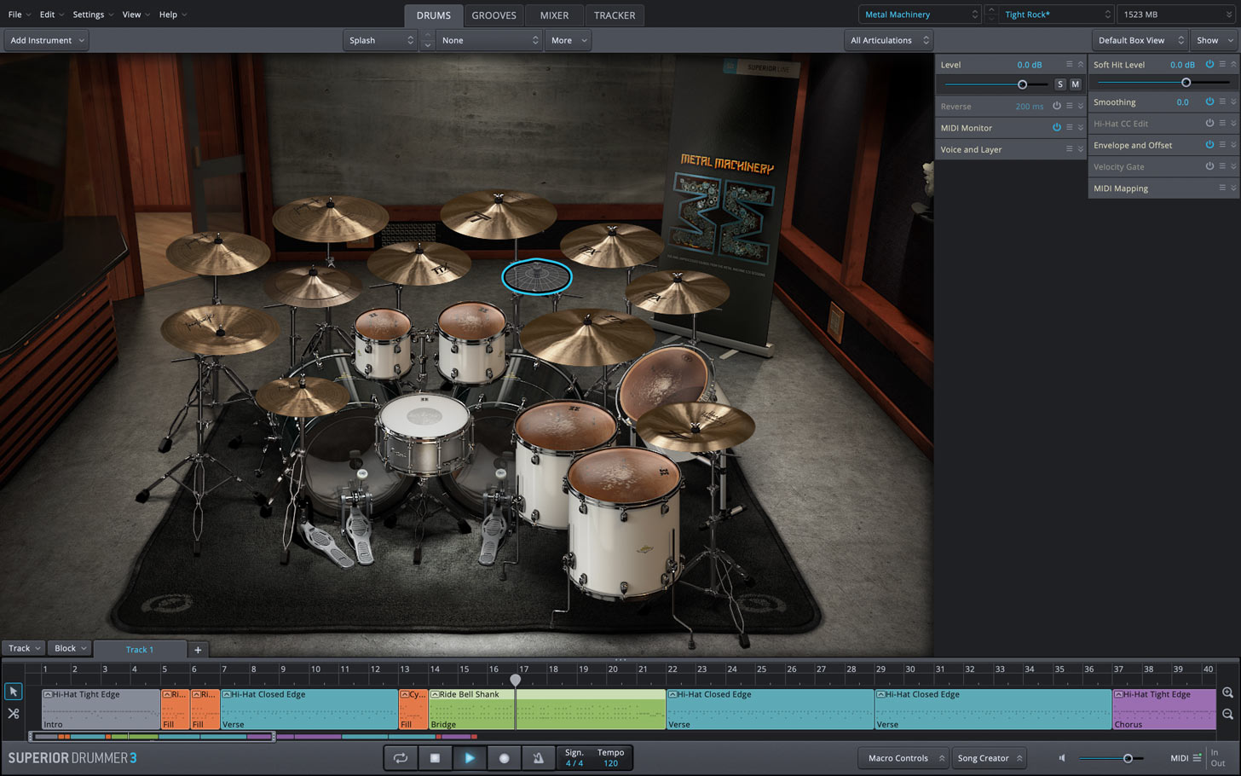Viewport: 1241px width, 776px height.
Task: Open the Show dropdown
Action: 1215,40
